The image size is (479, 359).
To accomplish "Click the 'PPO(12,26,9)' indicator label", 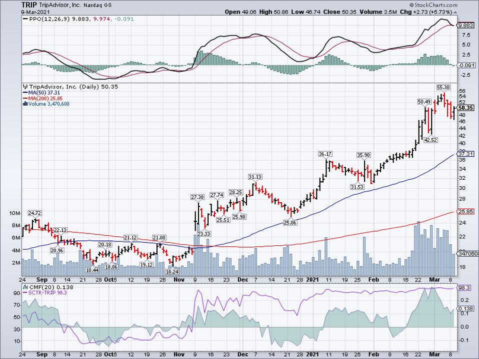I will 49,19.
